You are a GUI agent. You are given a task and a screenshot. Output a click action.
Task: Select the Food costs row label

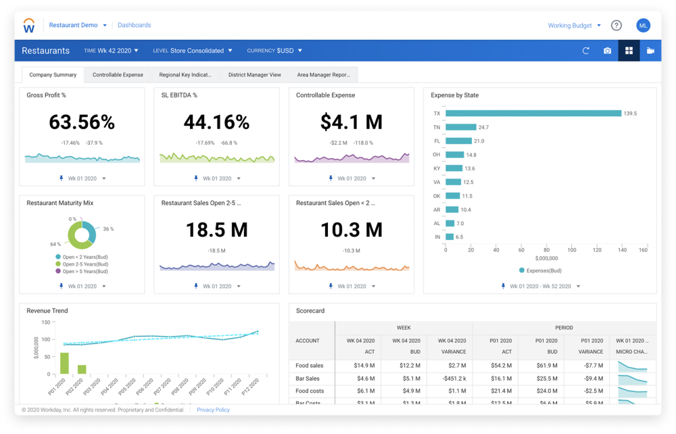(310, 391)
